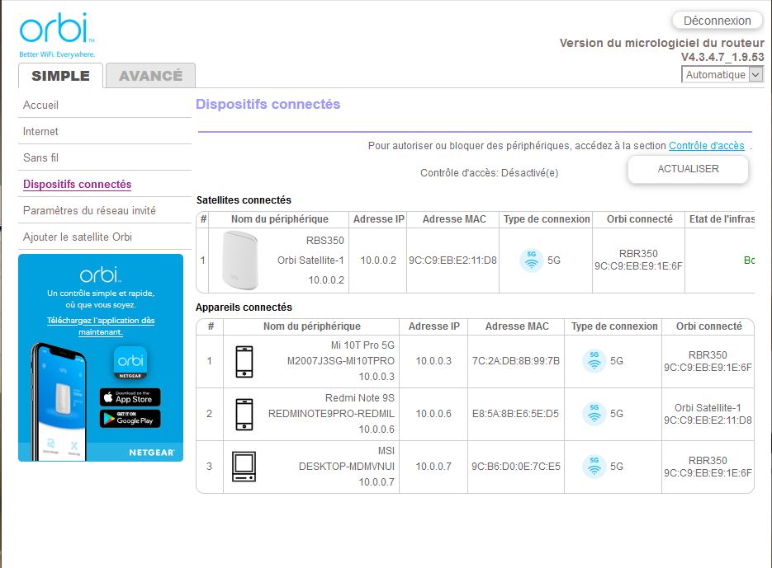Open the Automatique language dropdown
This screenshot has width=772, height=568.
[723, 74]
